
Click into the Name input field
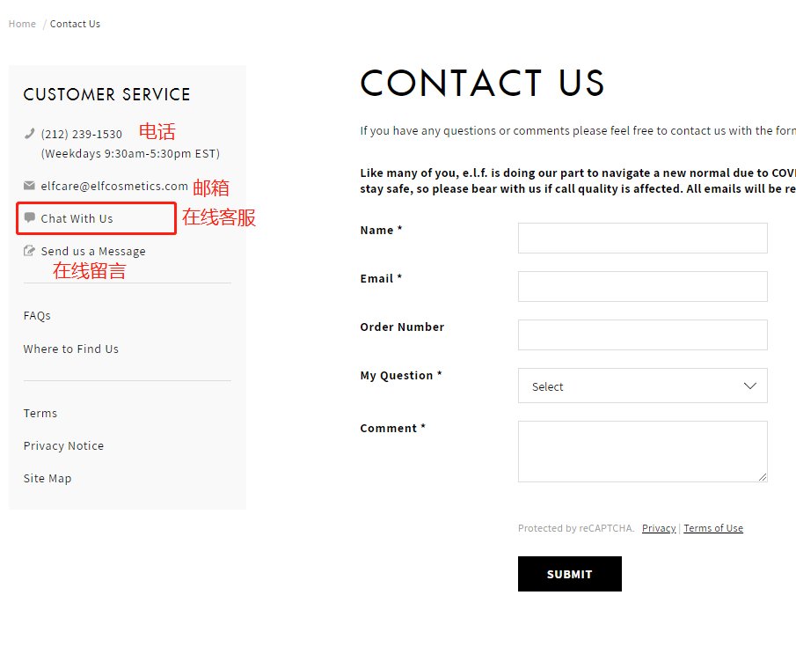point(642,238)
